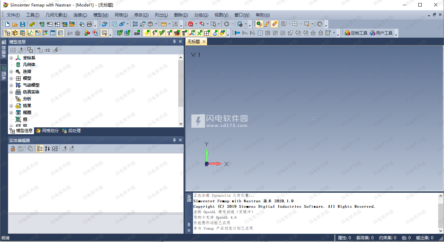Select the 组 tree item
Image resolution: width=444 pixels, height=242 pixels.
click(x=25, y=119)
